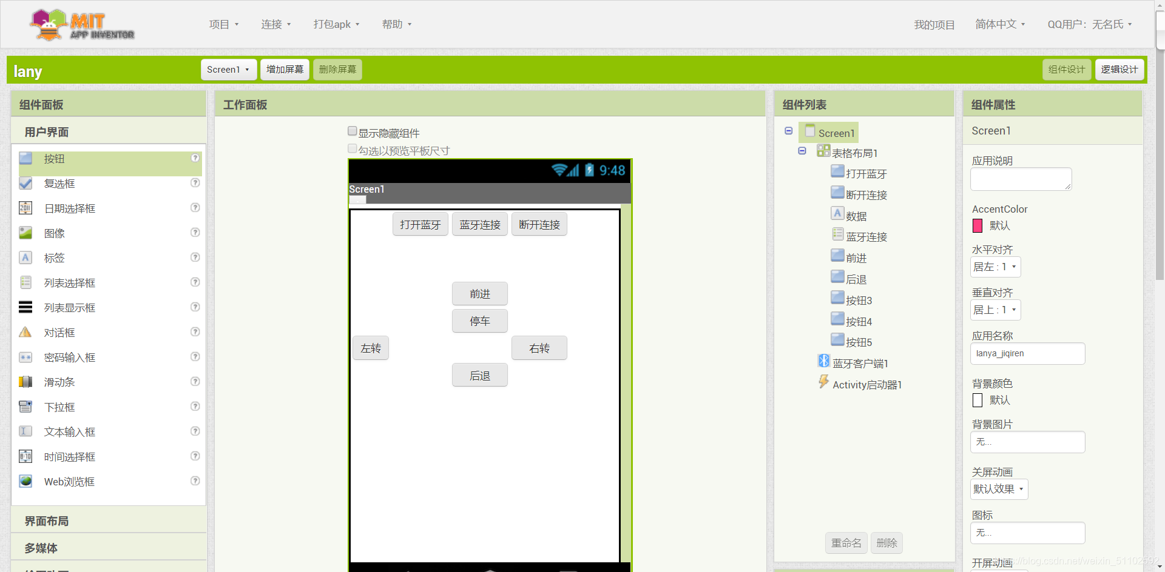Expand the 多媒体 palette section

click(109, 548)
